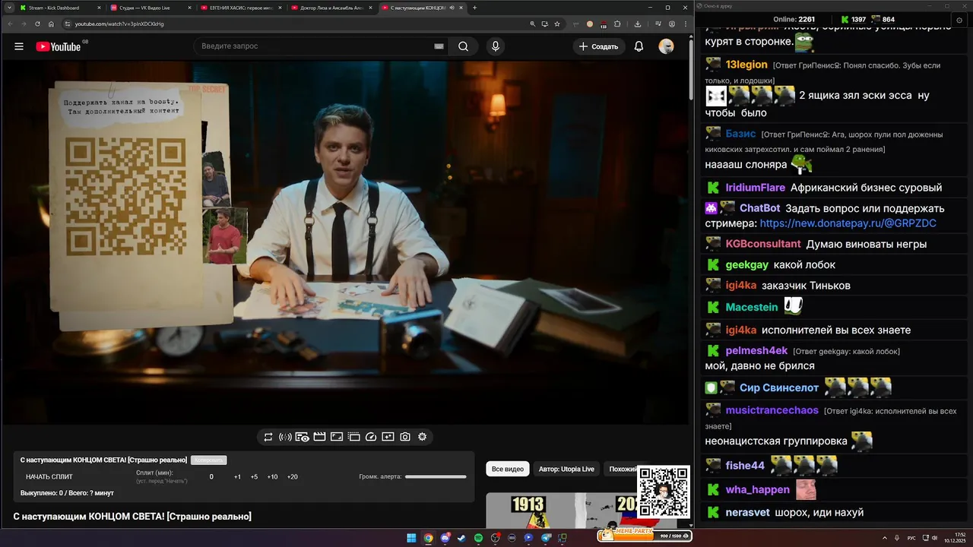
Task: Click the video player on YouTube
Action: point(345,242)
